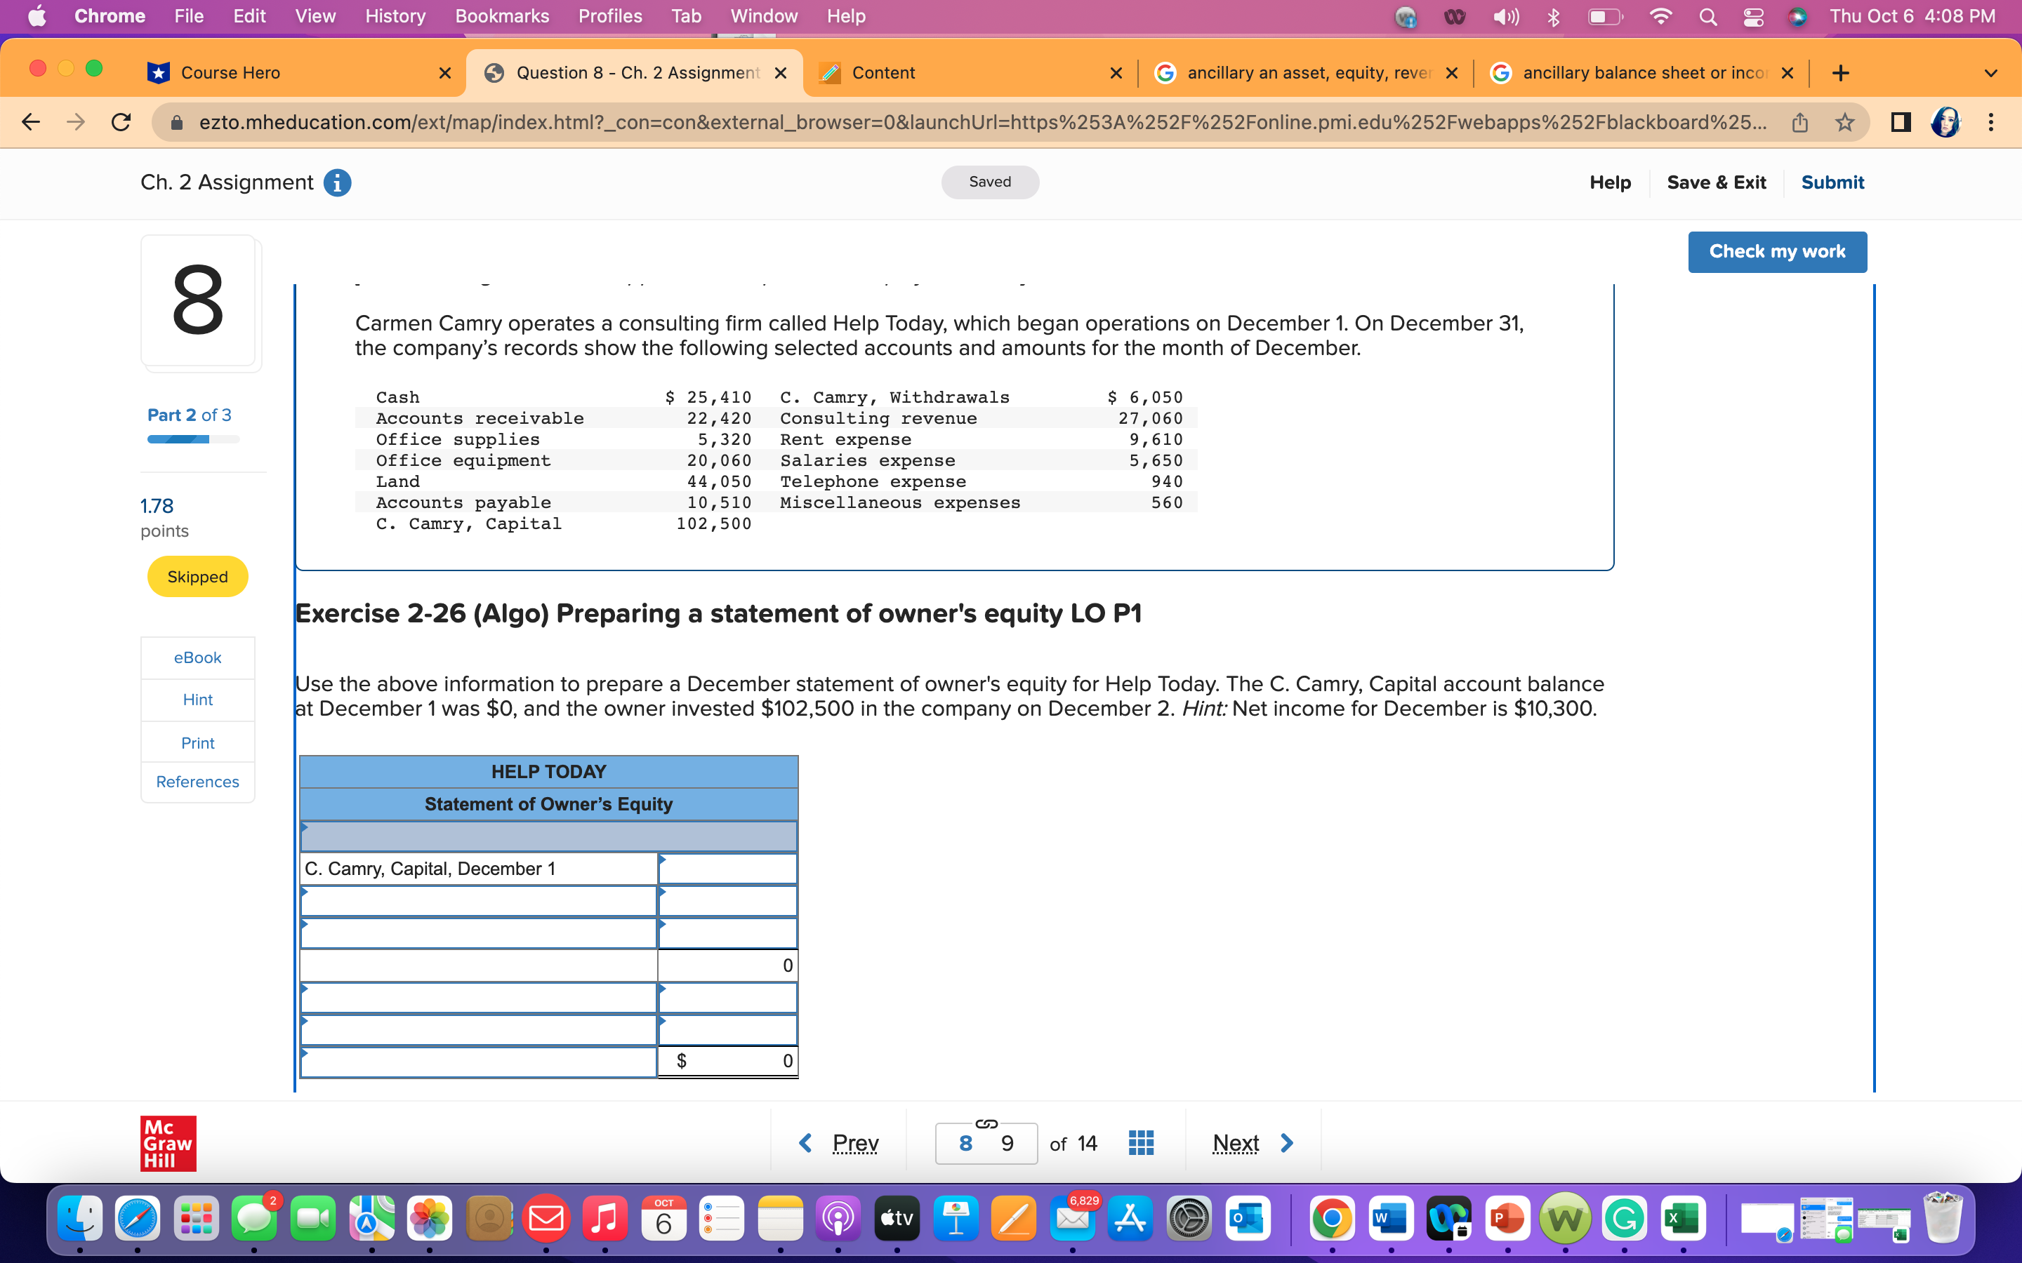Open the Hint link in the sidebar
This screenshot has height=1263, width=2022.
197,699
